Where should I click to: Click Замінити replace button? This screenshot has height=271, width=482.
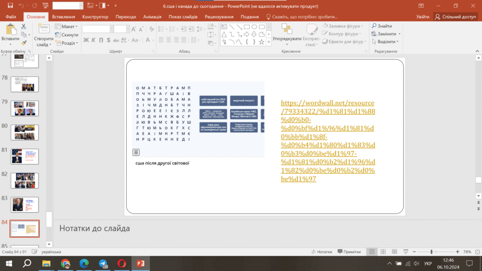click(x=386, y=34)
